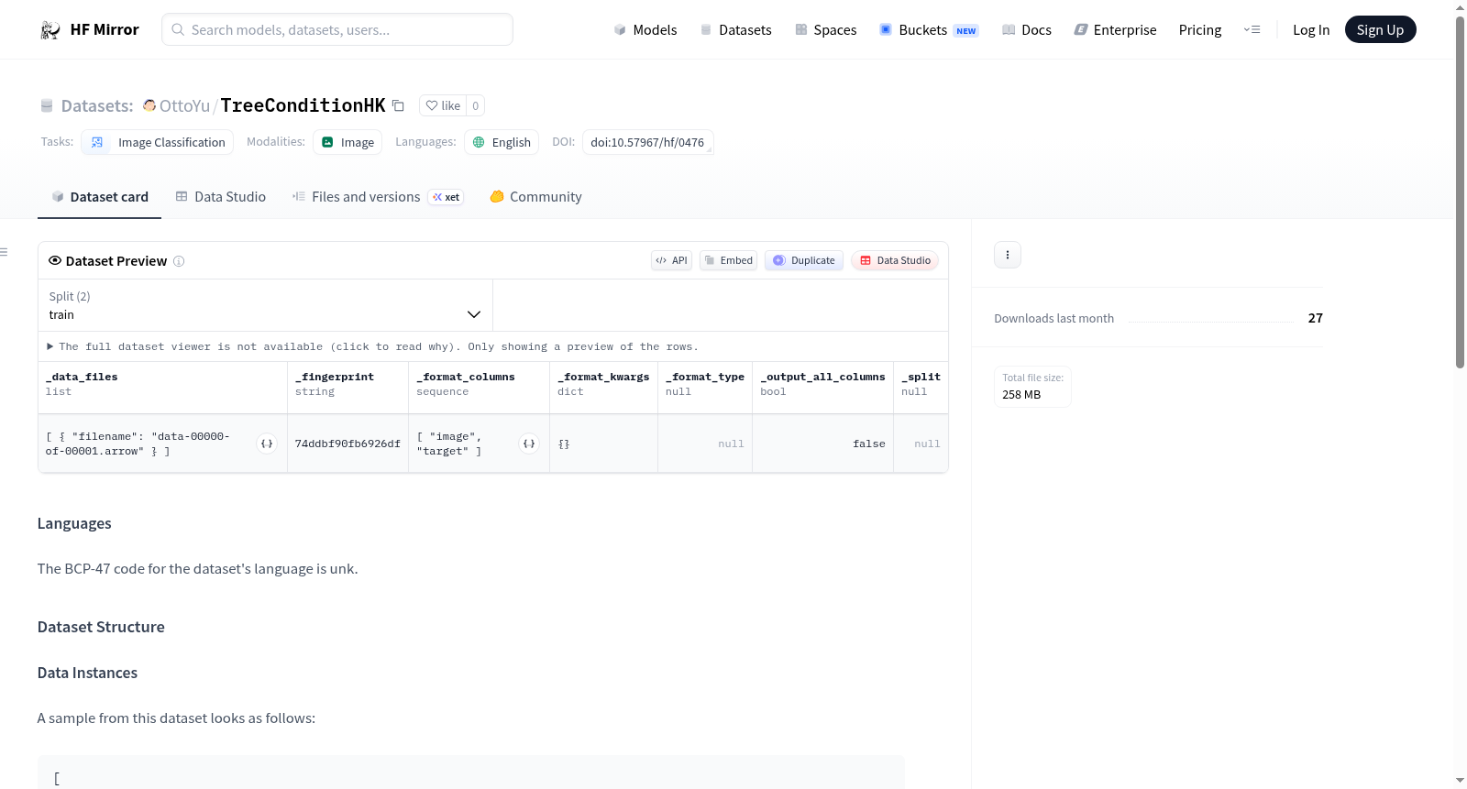
Task: Open Enterprise in the top navigation
Action: pyautogui.click(x=1115, y=30)
